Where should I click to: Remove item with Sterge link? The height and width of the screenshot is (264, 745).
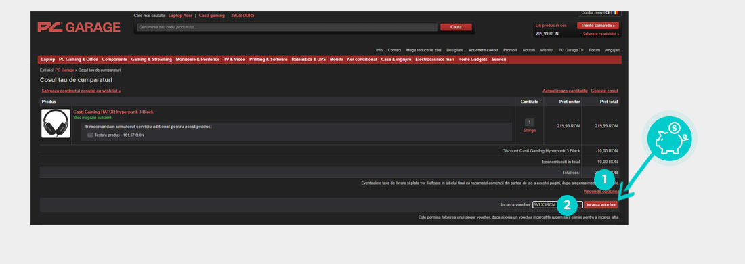[530, 130]
